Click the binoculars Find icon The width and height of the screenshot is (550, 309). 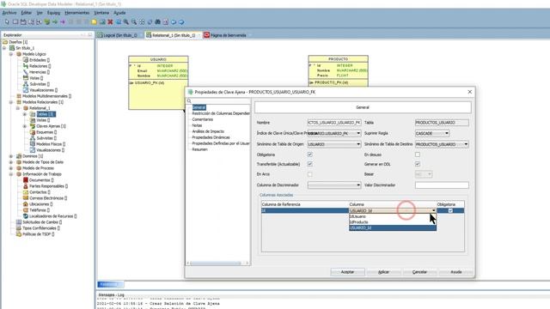click(158, 21)
